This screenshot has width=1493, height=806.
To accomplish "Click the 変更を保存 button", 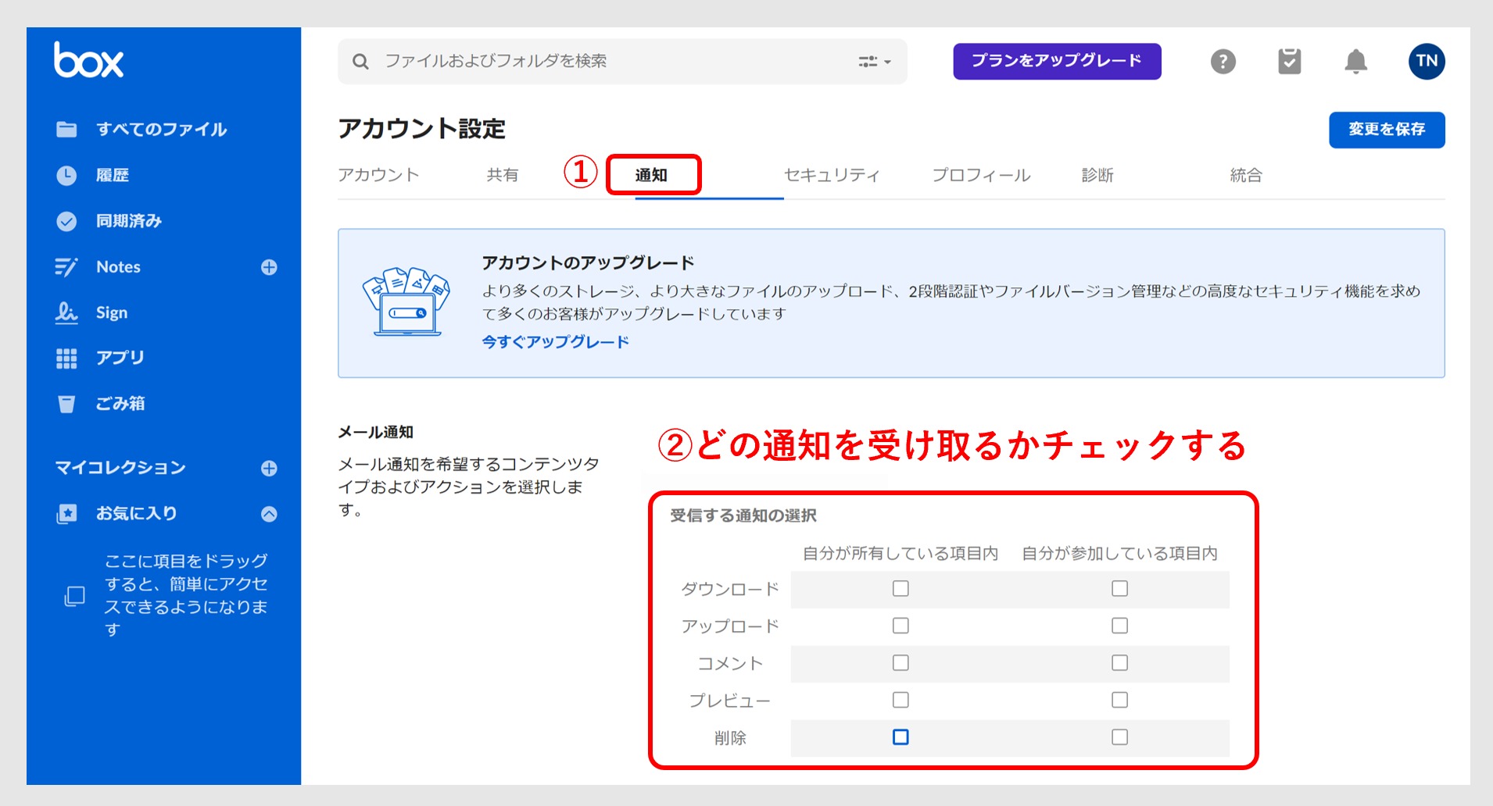I will click(x=1387, y=130).
